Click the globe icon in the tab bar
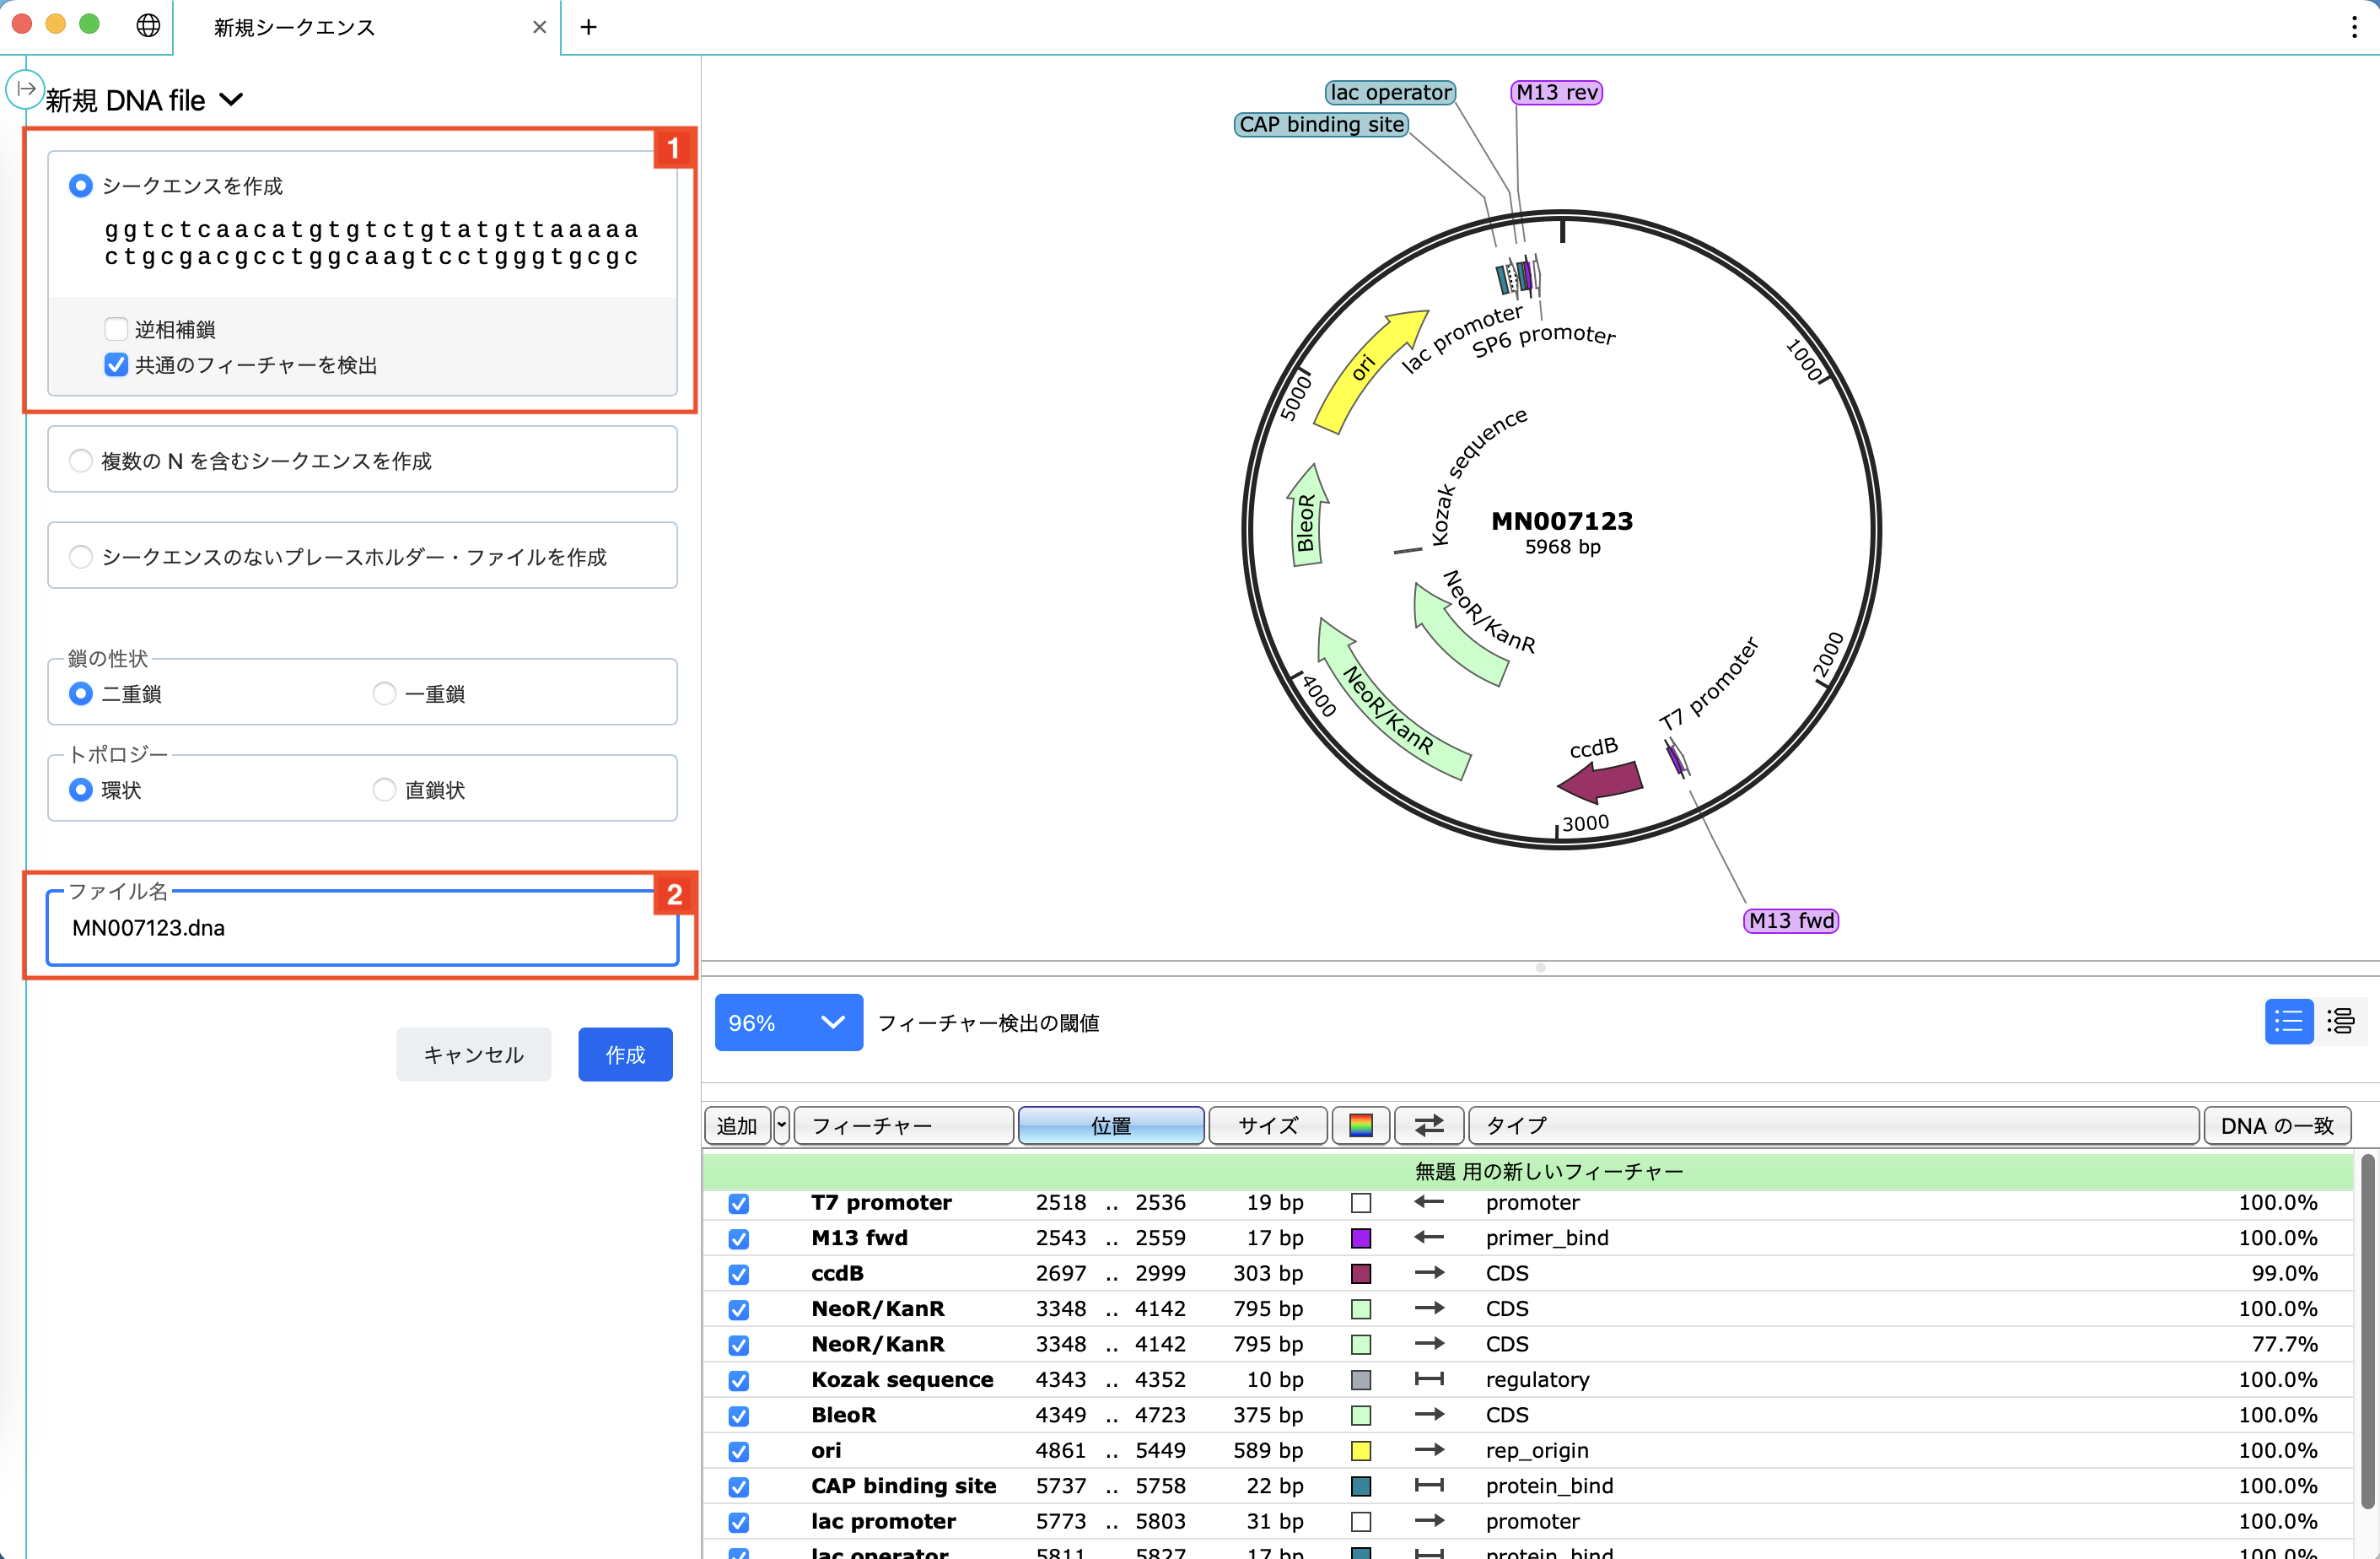Viewport: 2380px width, 1559px height. pyautogui.click(x=148, y=26)
